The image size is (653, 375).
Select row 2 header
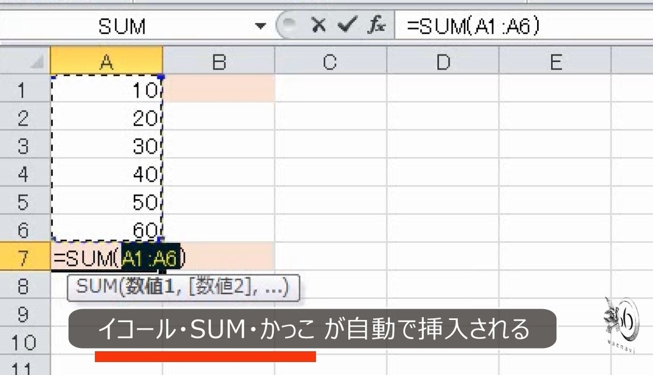(x=25, y=116)
